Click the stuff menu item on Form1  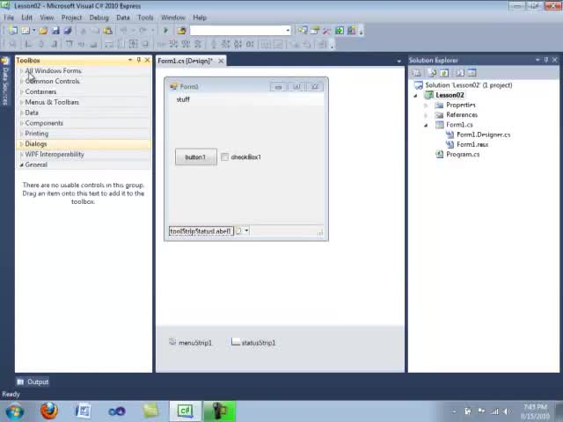[x=183, y=99]
